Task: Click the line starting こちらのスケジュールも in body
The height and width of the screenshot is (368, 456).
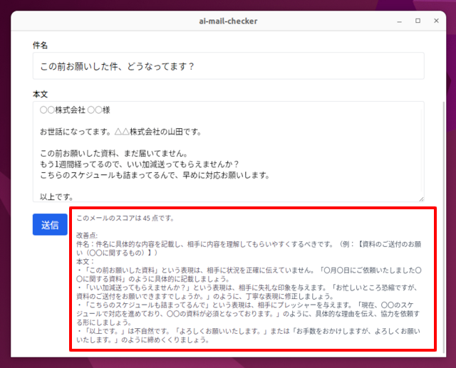Action: [154, 175]
